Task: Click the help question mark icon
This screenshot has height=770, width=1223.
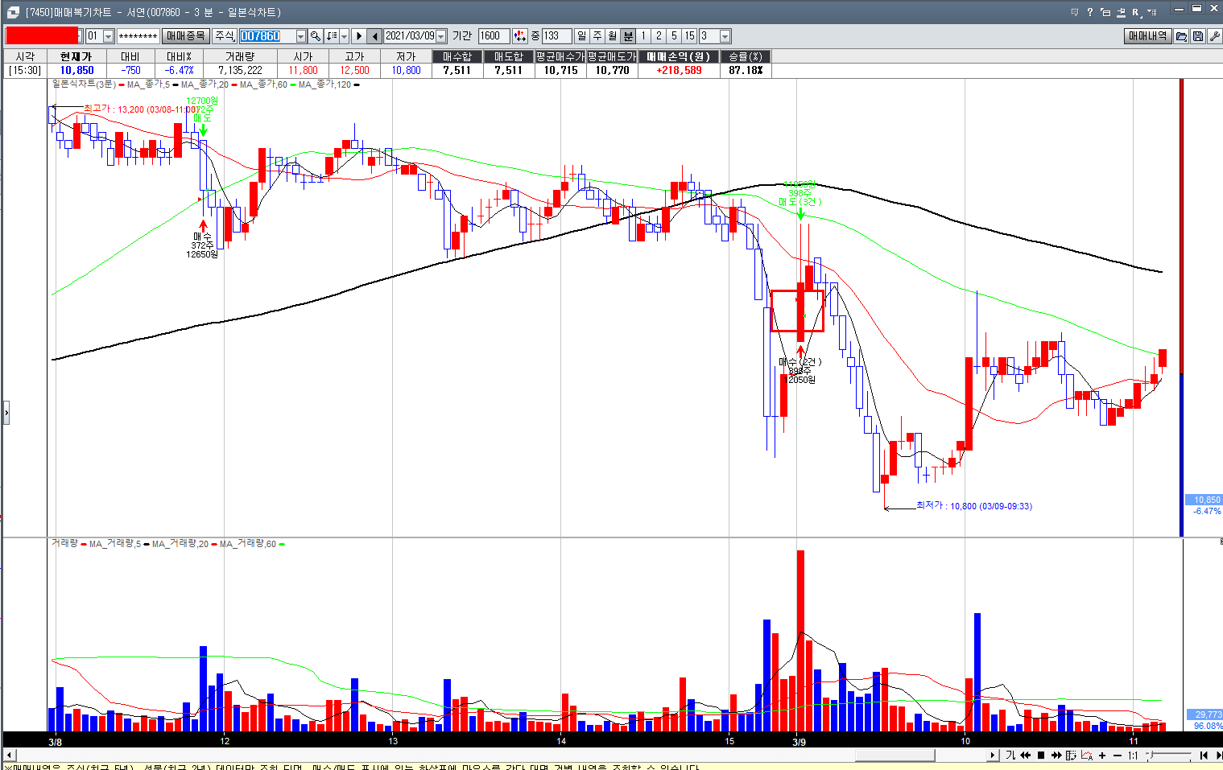Action: [1090, 12]
